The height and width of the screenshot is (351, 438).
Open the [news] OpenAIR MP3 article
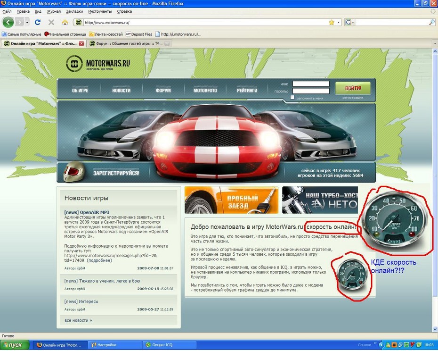pos(87,212)
